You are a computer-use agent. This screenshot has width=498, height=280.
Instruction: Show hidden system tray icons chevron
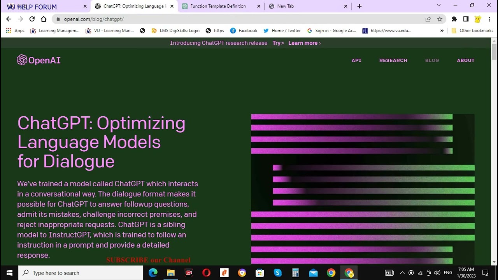point(402,273)
